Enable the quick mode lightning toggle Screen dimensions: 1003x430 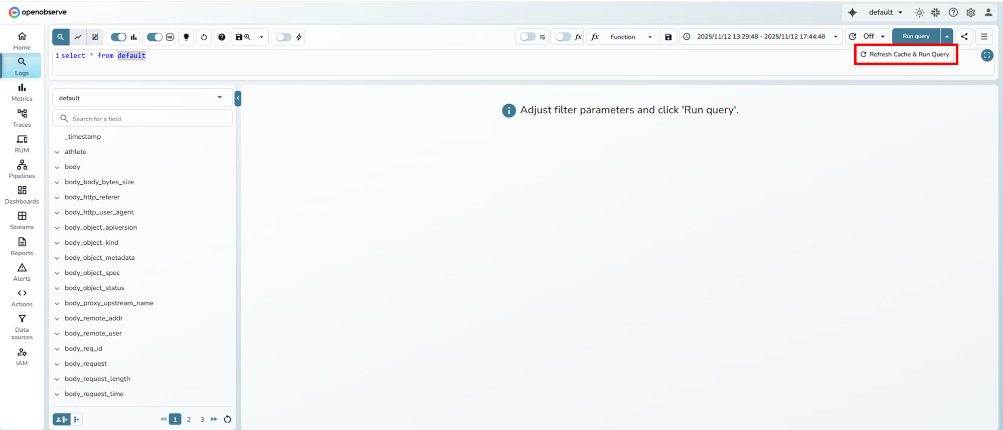coord(284,37)
